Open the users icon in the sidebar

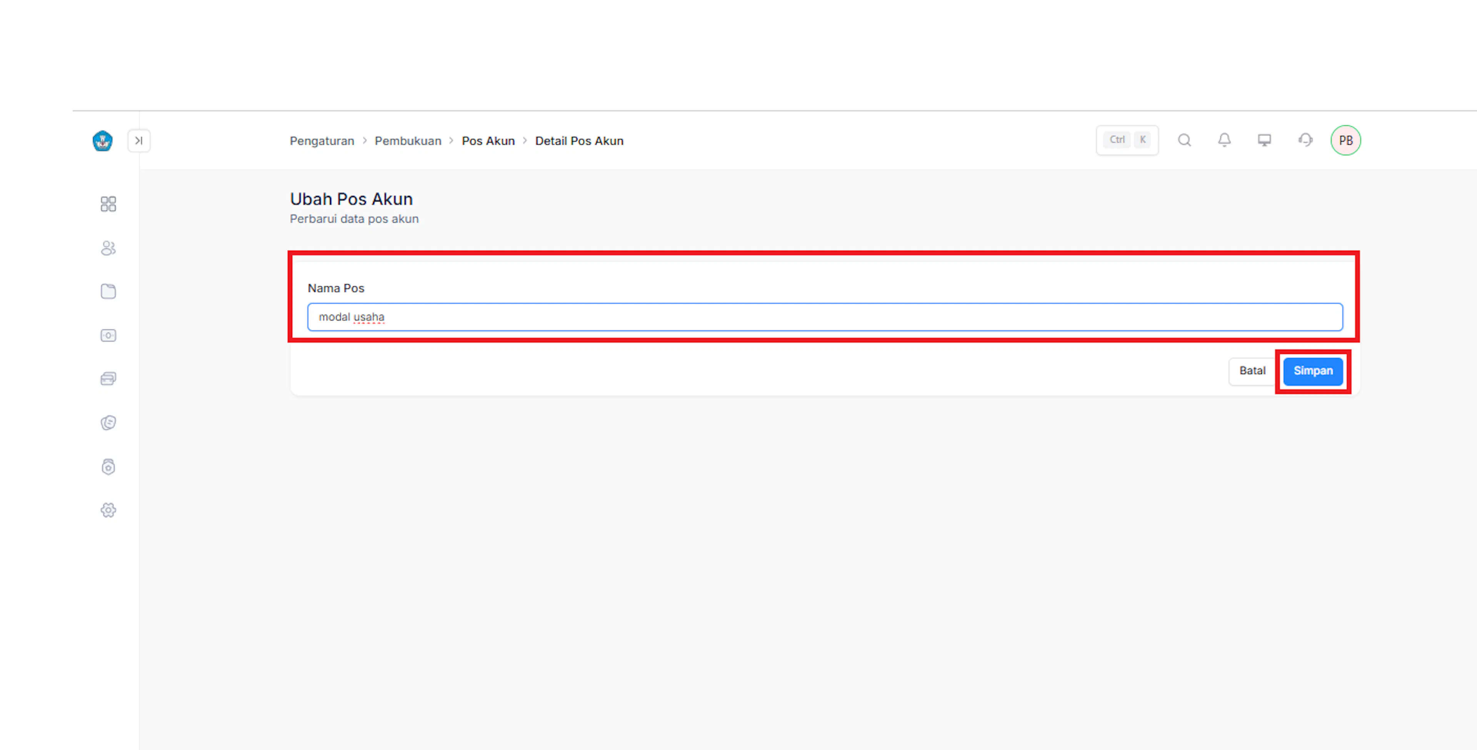click(108, 248)
